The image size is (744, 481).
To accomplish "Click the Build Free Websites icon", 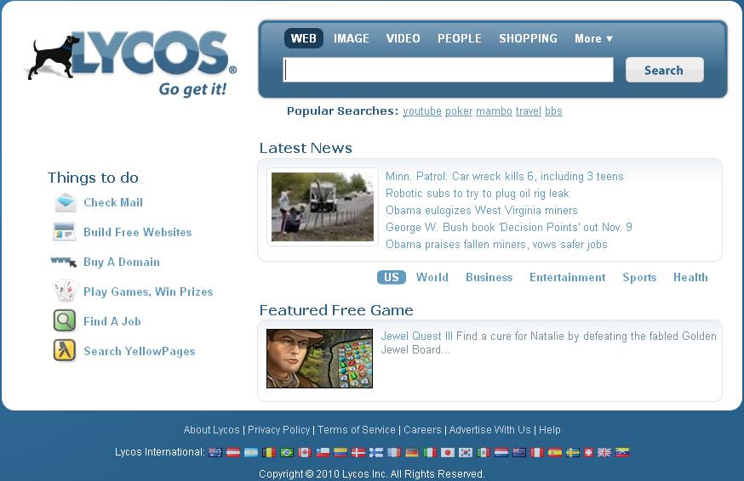I will click(65, 232).
